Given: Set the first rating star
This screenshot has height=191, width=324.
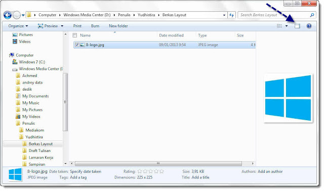Looking at the screenshot, I should click(140, 171).
